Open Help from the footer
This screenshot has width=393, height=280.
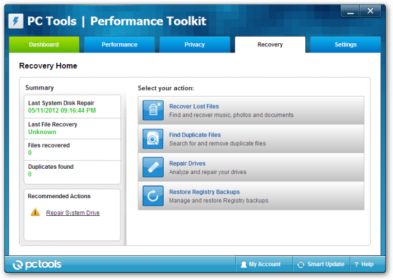367,264
